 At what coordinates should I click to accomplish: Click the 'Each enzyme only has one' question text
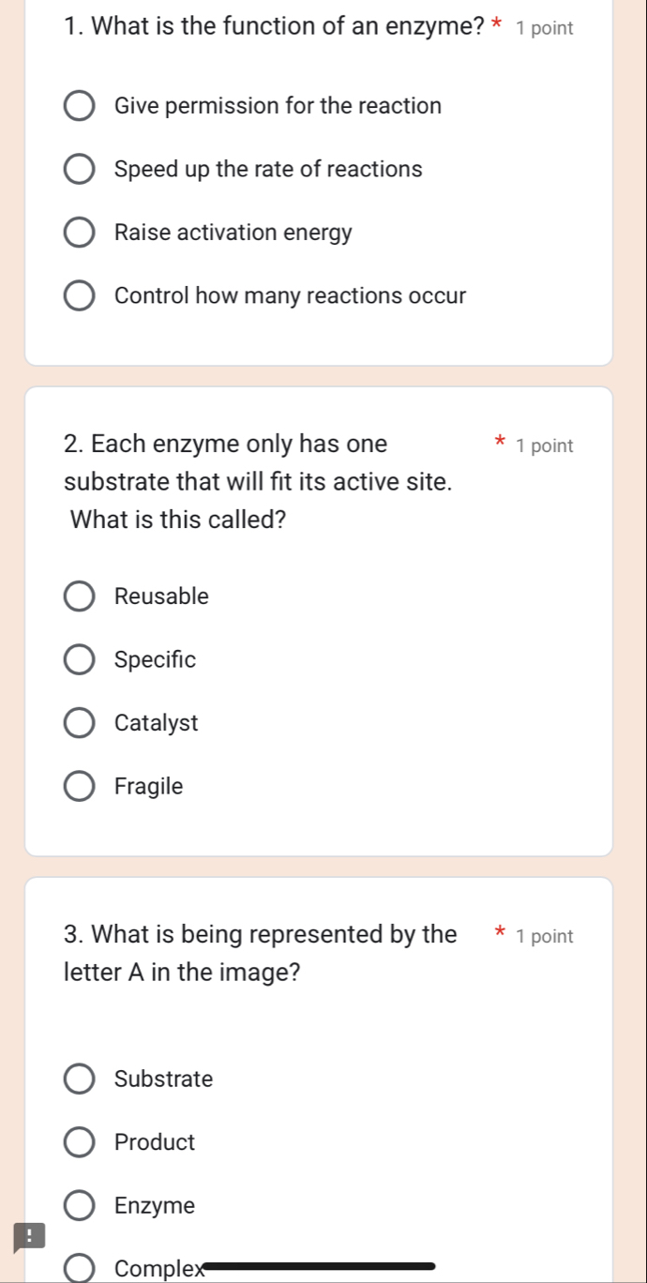click(x=226, y=444)
